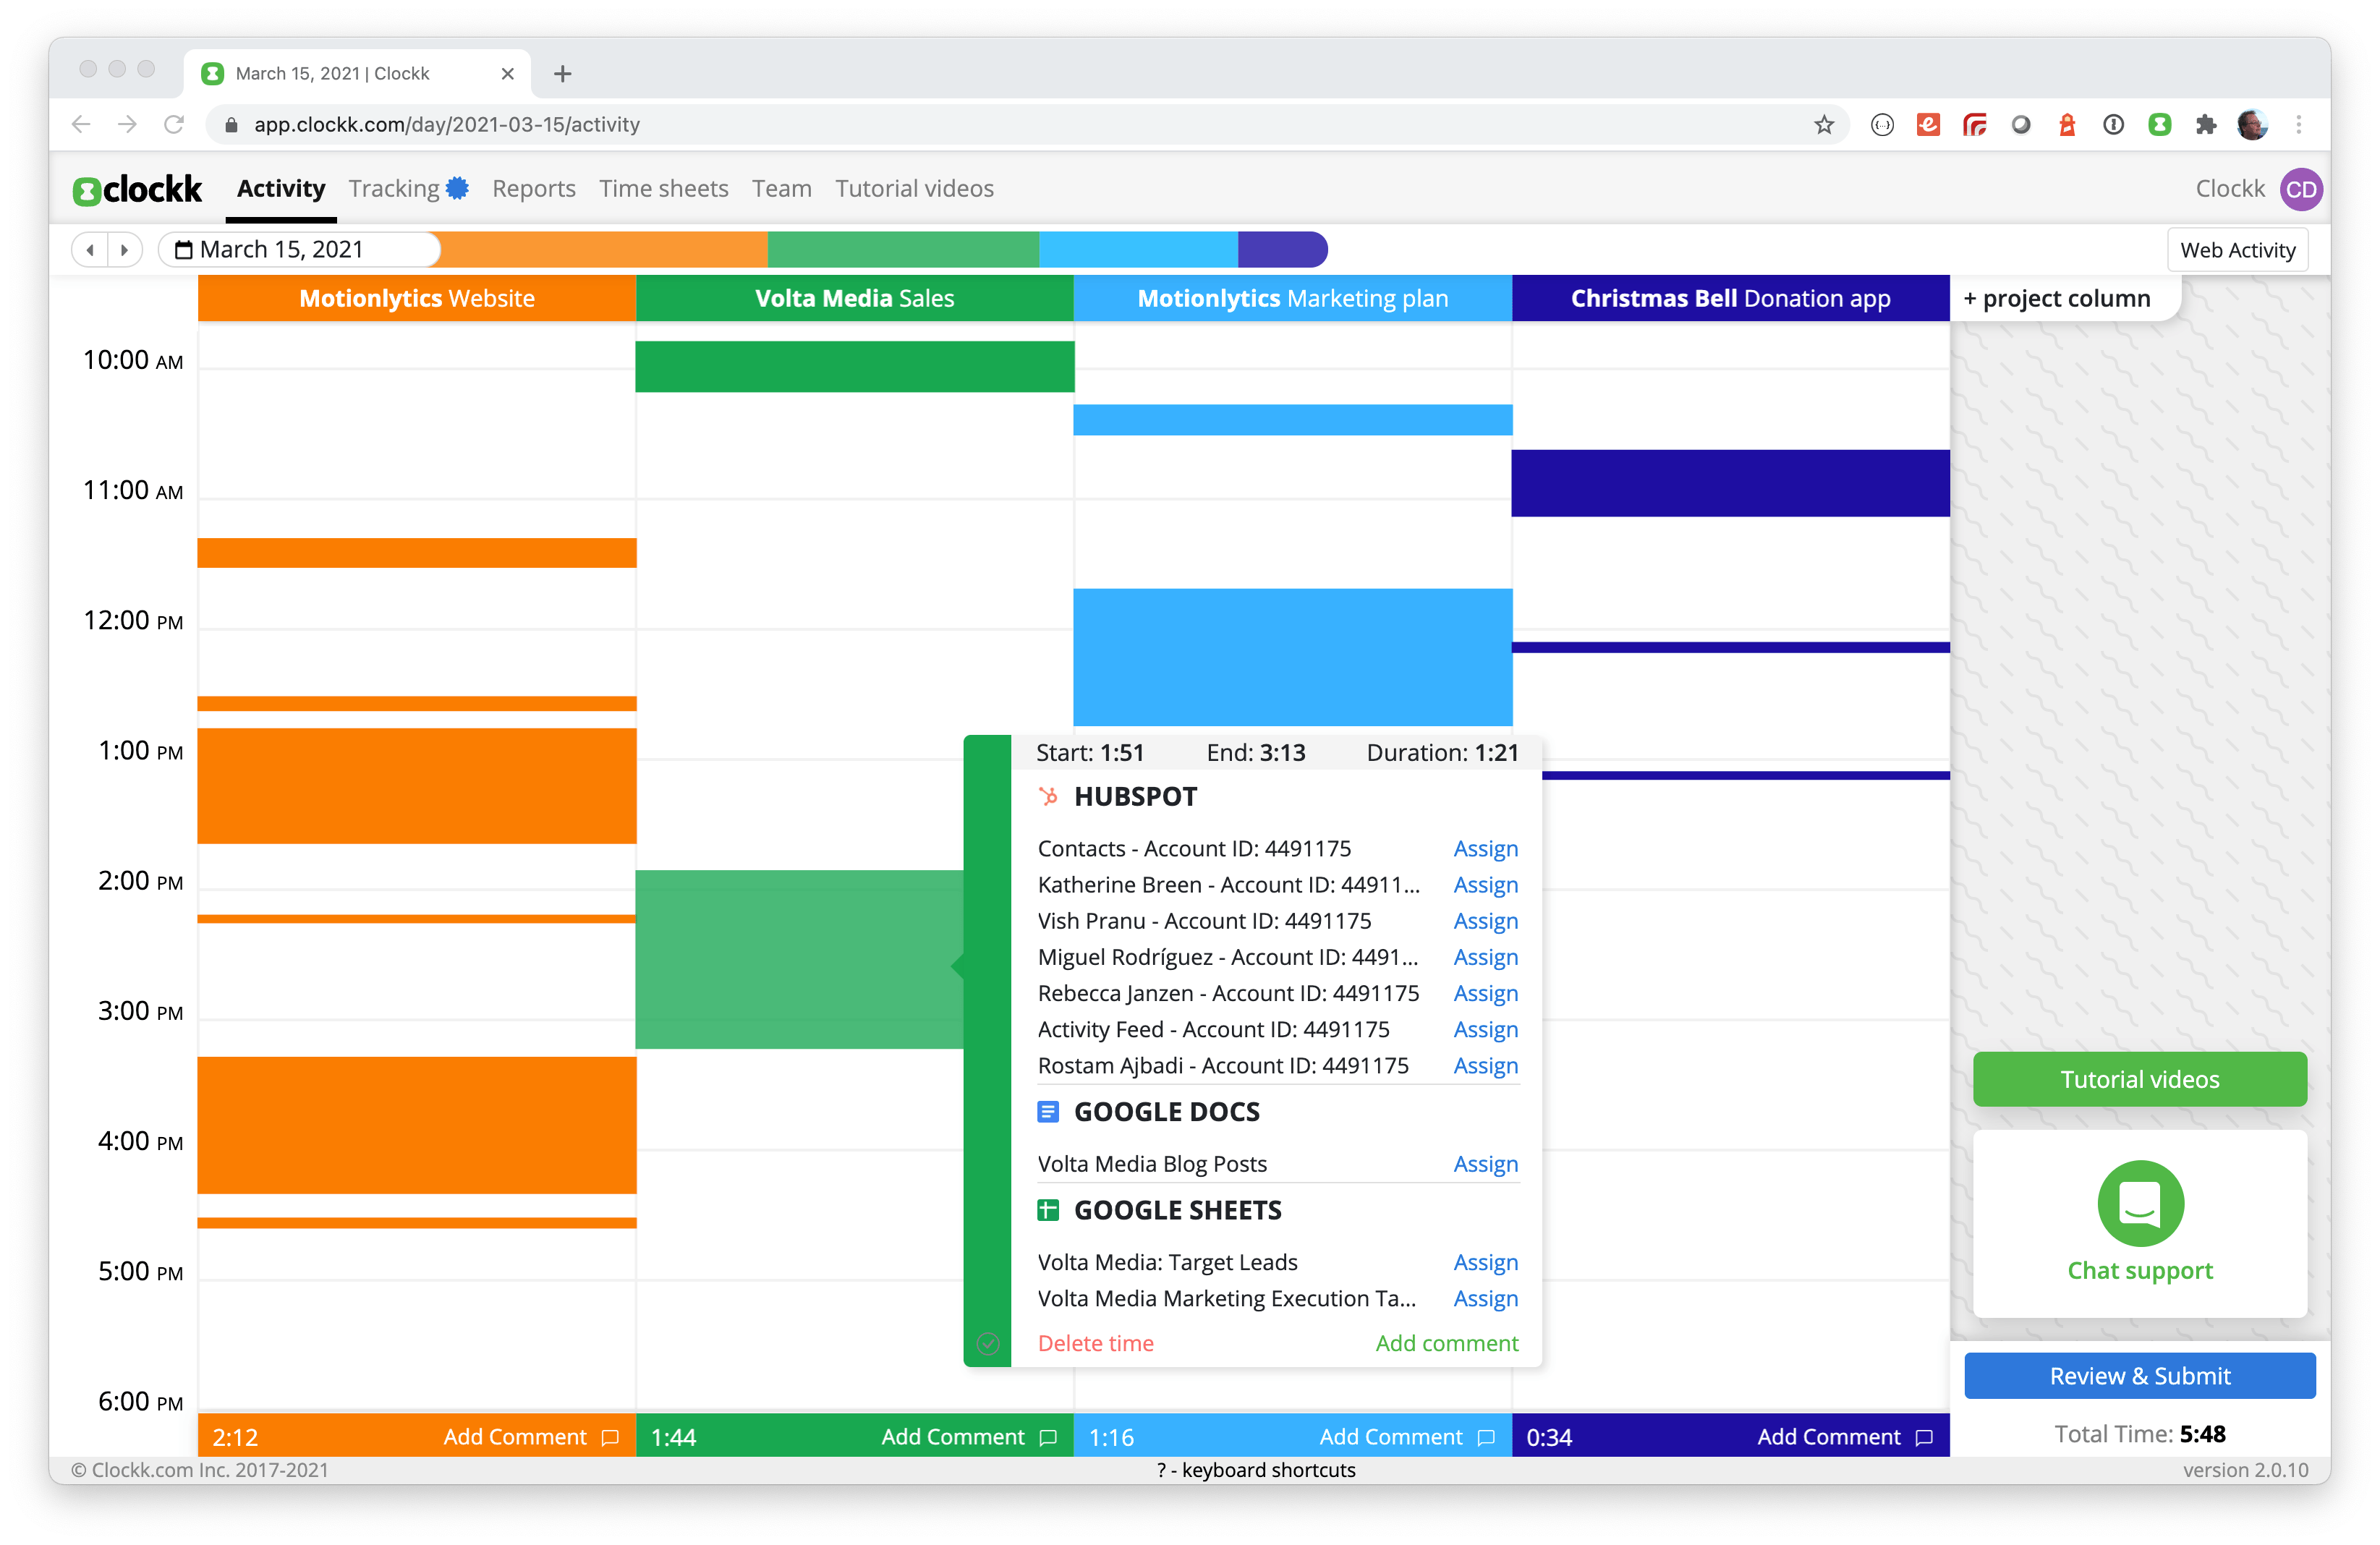Screen dimensions: 2380x1545
Task: Click the Google Docs icon in popup
Action: (x=1048, y=1111)
